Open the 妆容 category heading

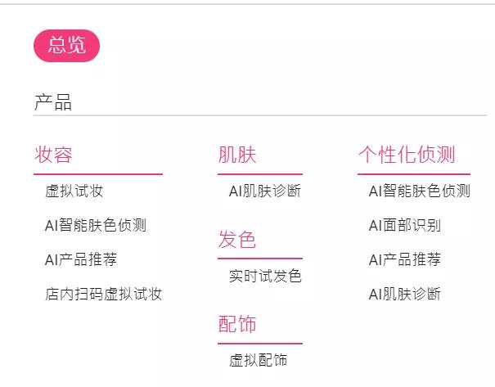point(53,154)
